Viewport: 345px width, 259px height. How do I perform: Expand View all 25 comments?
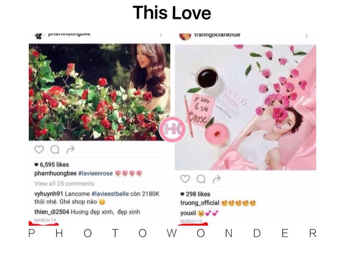(x=64, y=183)
